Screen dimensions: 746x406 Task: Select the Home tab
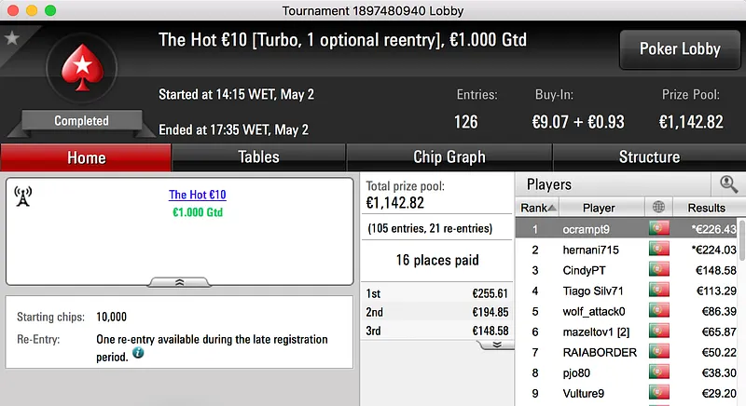click(x=86, y=157)
